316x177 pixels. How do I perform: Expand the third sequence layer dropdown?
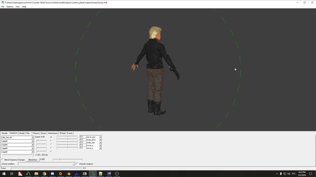point(33,145)
